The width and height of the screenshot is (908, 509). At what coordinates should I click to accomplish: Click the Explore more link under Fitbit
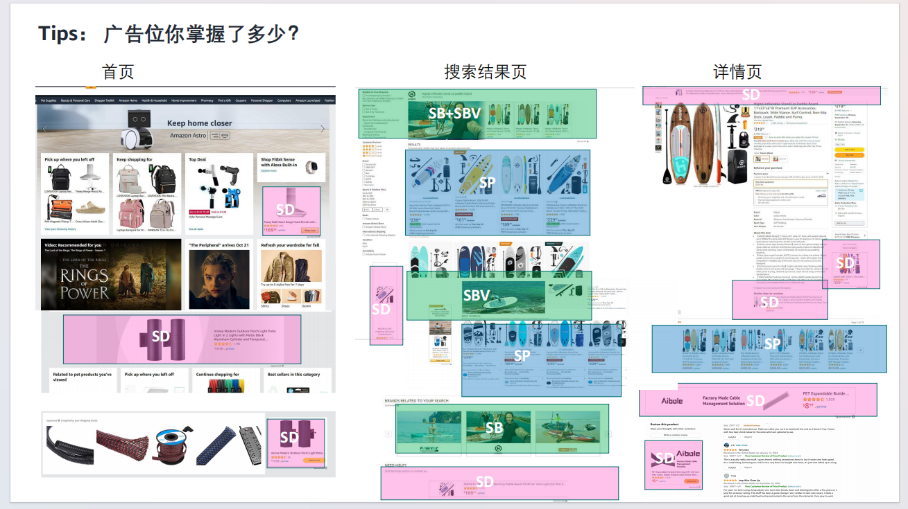(268, 170)
